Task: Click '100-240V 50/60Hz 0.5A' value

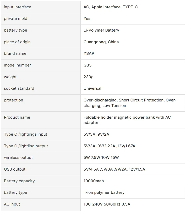Action: click(x=107, y=204)
